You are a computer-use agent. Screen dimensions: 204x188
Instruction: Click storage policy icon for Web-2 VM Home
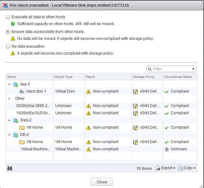[x=136, y=128]
